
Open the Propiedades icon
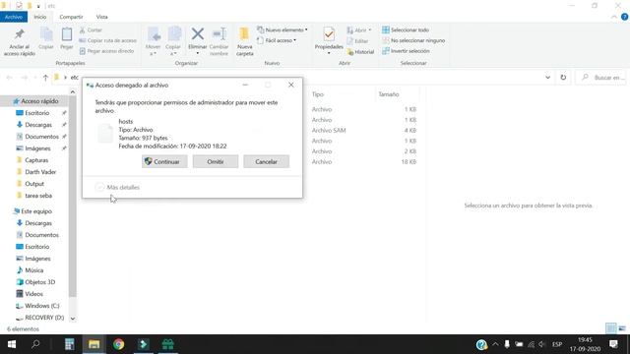click(329, 35)
